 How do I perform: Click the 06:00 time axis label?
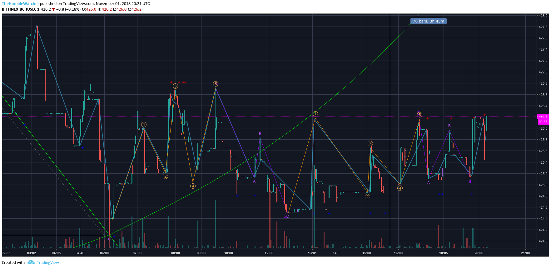(x=104, y=253)
